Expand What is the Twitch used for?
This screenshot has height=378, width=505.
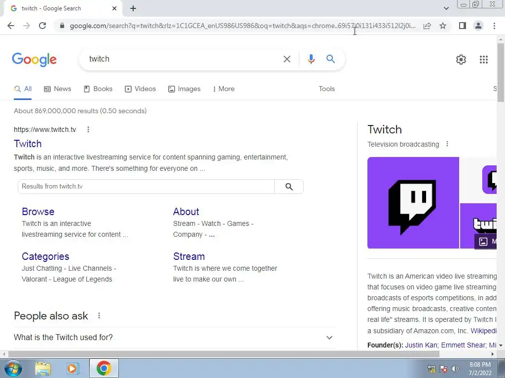[174, 338]
